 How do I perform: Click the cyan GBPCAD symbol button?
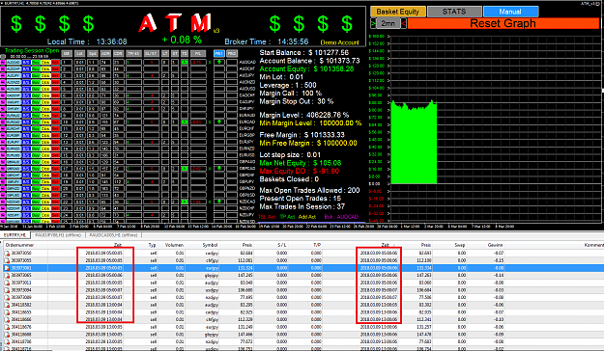click(x=14, y=169)
